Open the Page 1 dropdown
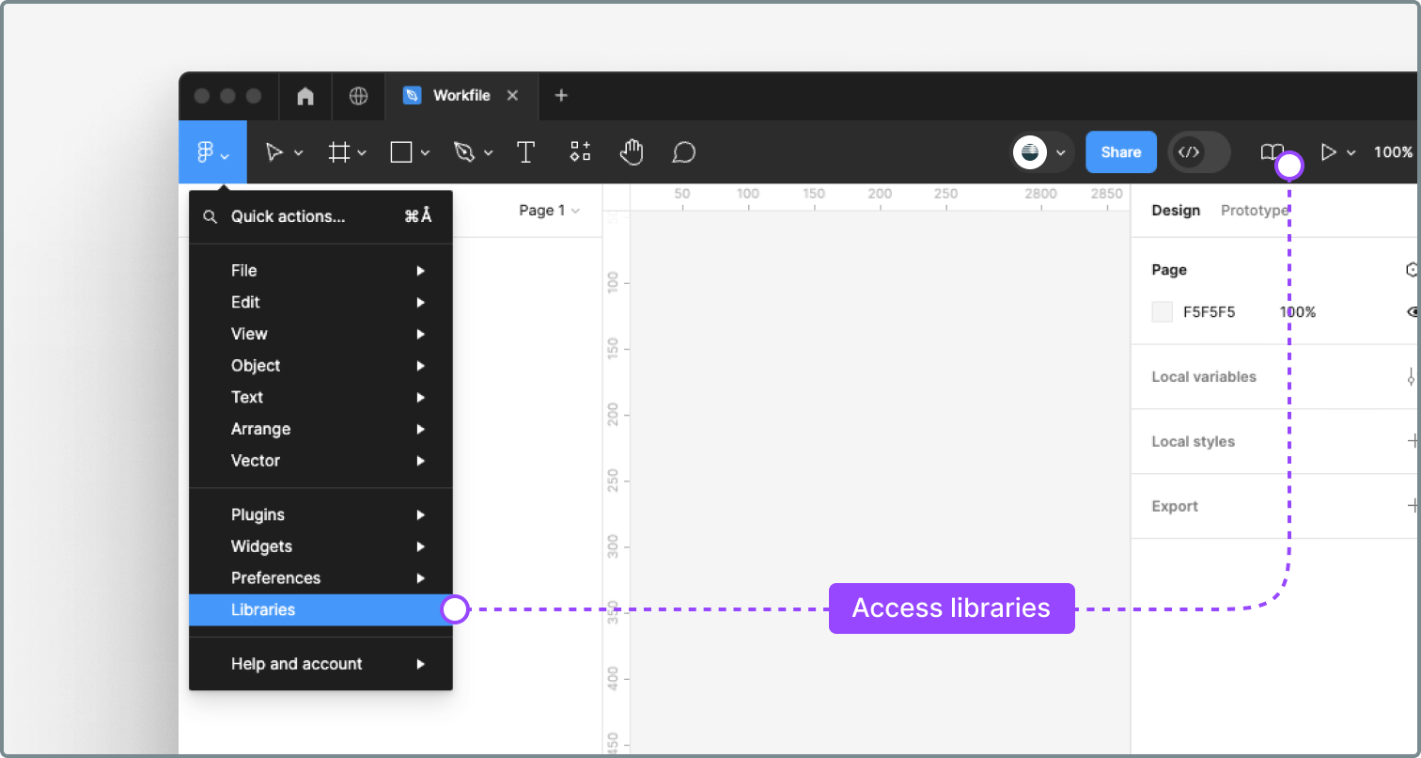The width and height of the screenshot is (1421, 758). 549,211
